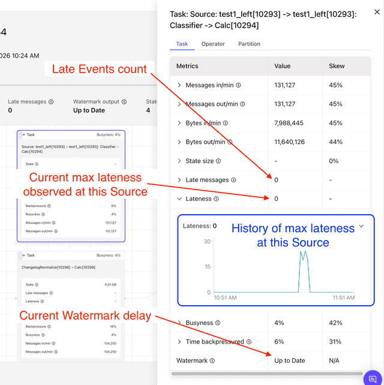Show info icon next to State size
384x385 pixels.
218,161
